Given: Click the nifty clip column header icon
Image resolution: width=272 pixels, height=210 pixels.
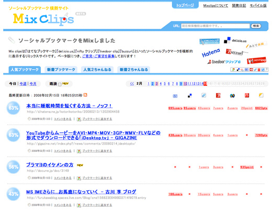Looking at the screenshot, I should tap(232, 95).
